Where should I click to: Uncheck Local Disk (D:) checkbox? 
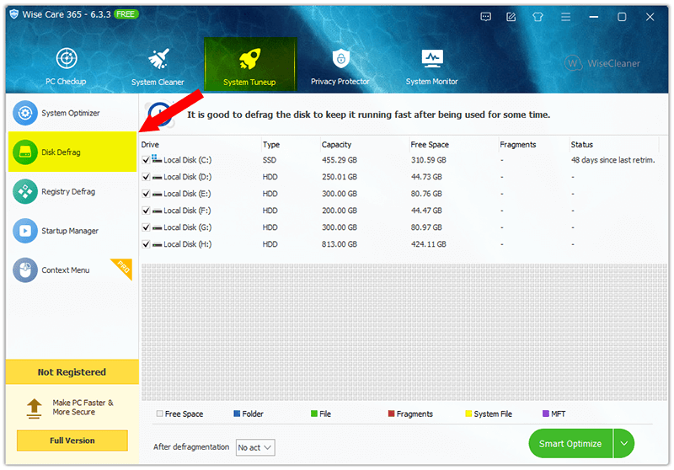pyautogui.click(x=146, y=177)
